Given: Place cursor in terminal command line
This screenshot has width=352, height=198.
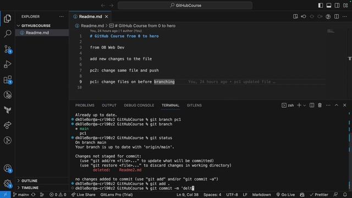Looking at the screenshot, I should [172, 188].
